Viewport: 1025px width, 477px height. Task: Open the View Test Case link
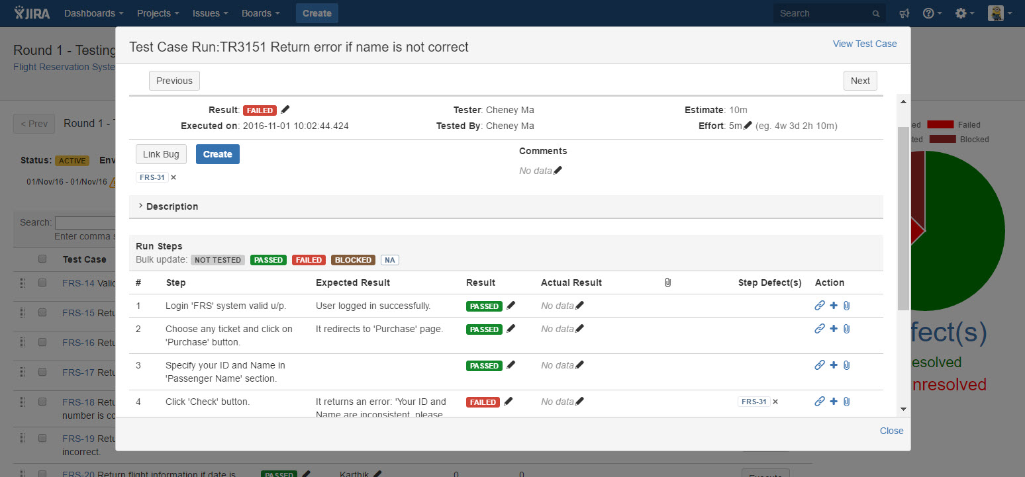point(865,44)
